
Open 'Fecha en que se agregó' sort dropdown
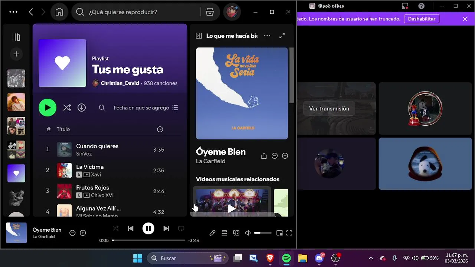pyautogui.click(x=146, y=108)
